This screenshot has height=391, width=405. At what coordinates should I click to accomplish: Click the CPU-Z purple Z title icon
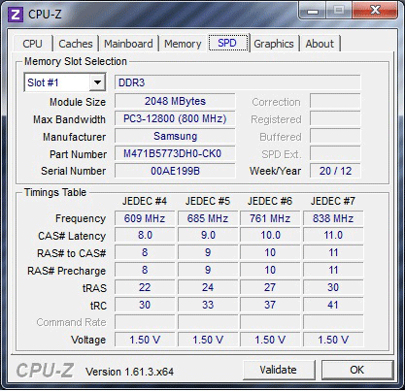[x=16, y=15]
